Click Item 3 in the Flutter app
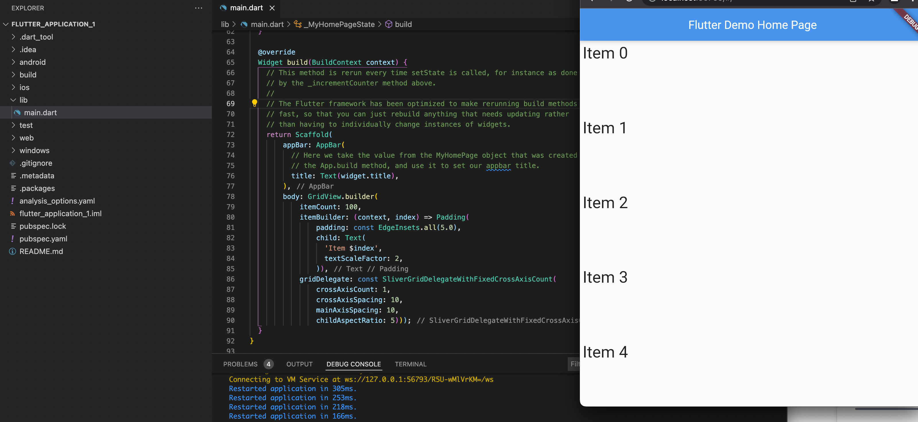Viewport: 918px width, 422px height. (605, 277)
